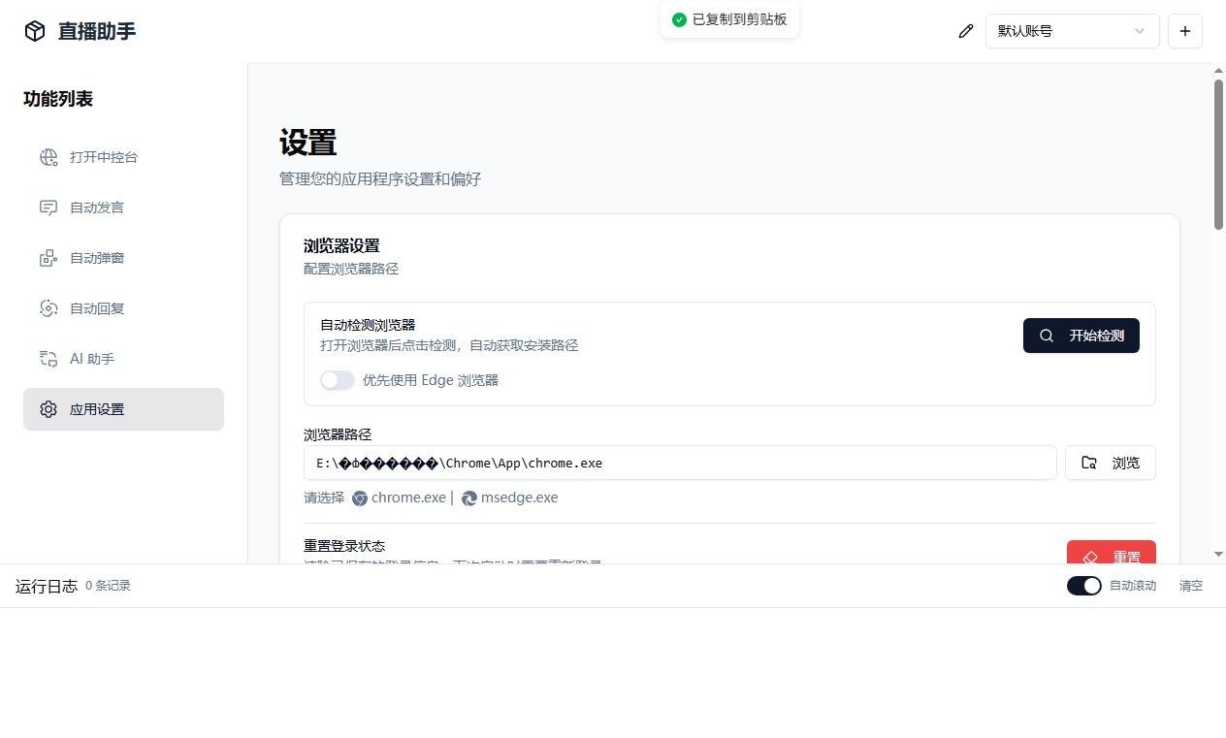Image resolution: width=1226 pixels, height=738 pixels.
Task: Click the magnifier icon in 开始检测
Action: tap(1047, 336)
